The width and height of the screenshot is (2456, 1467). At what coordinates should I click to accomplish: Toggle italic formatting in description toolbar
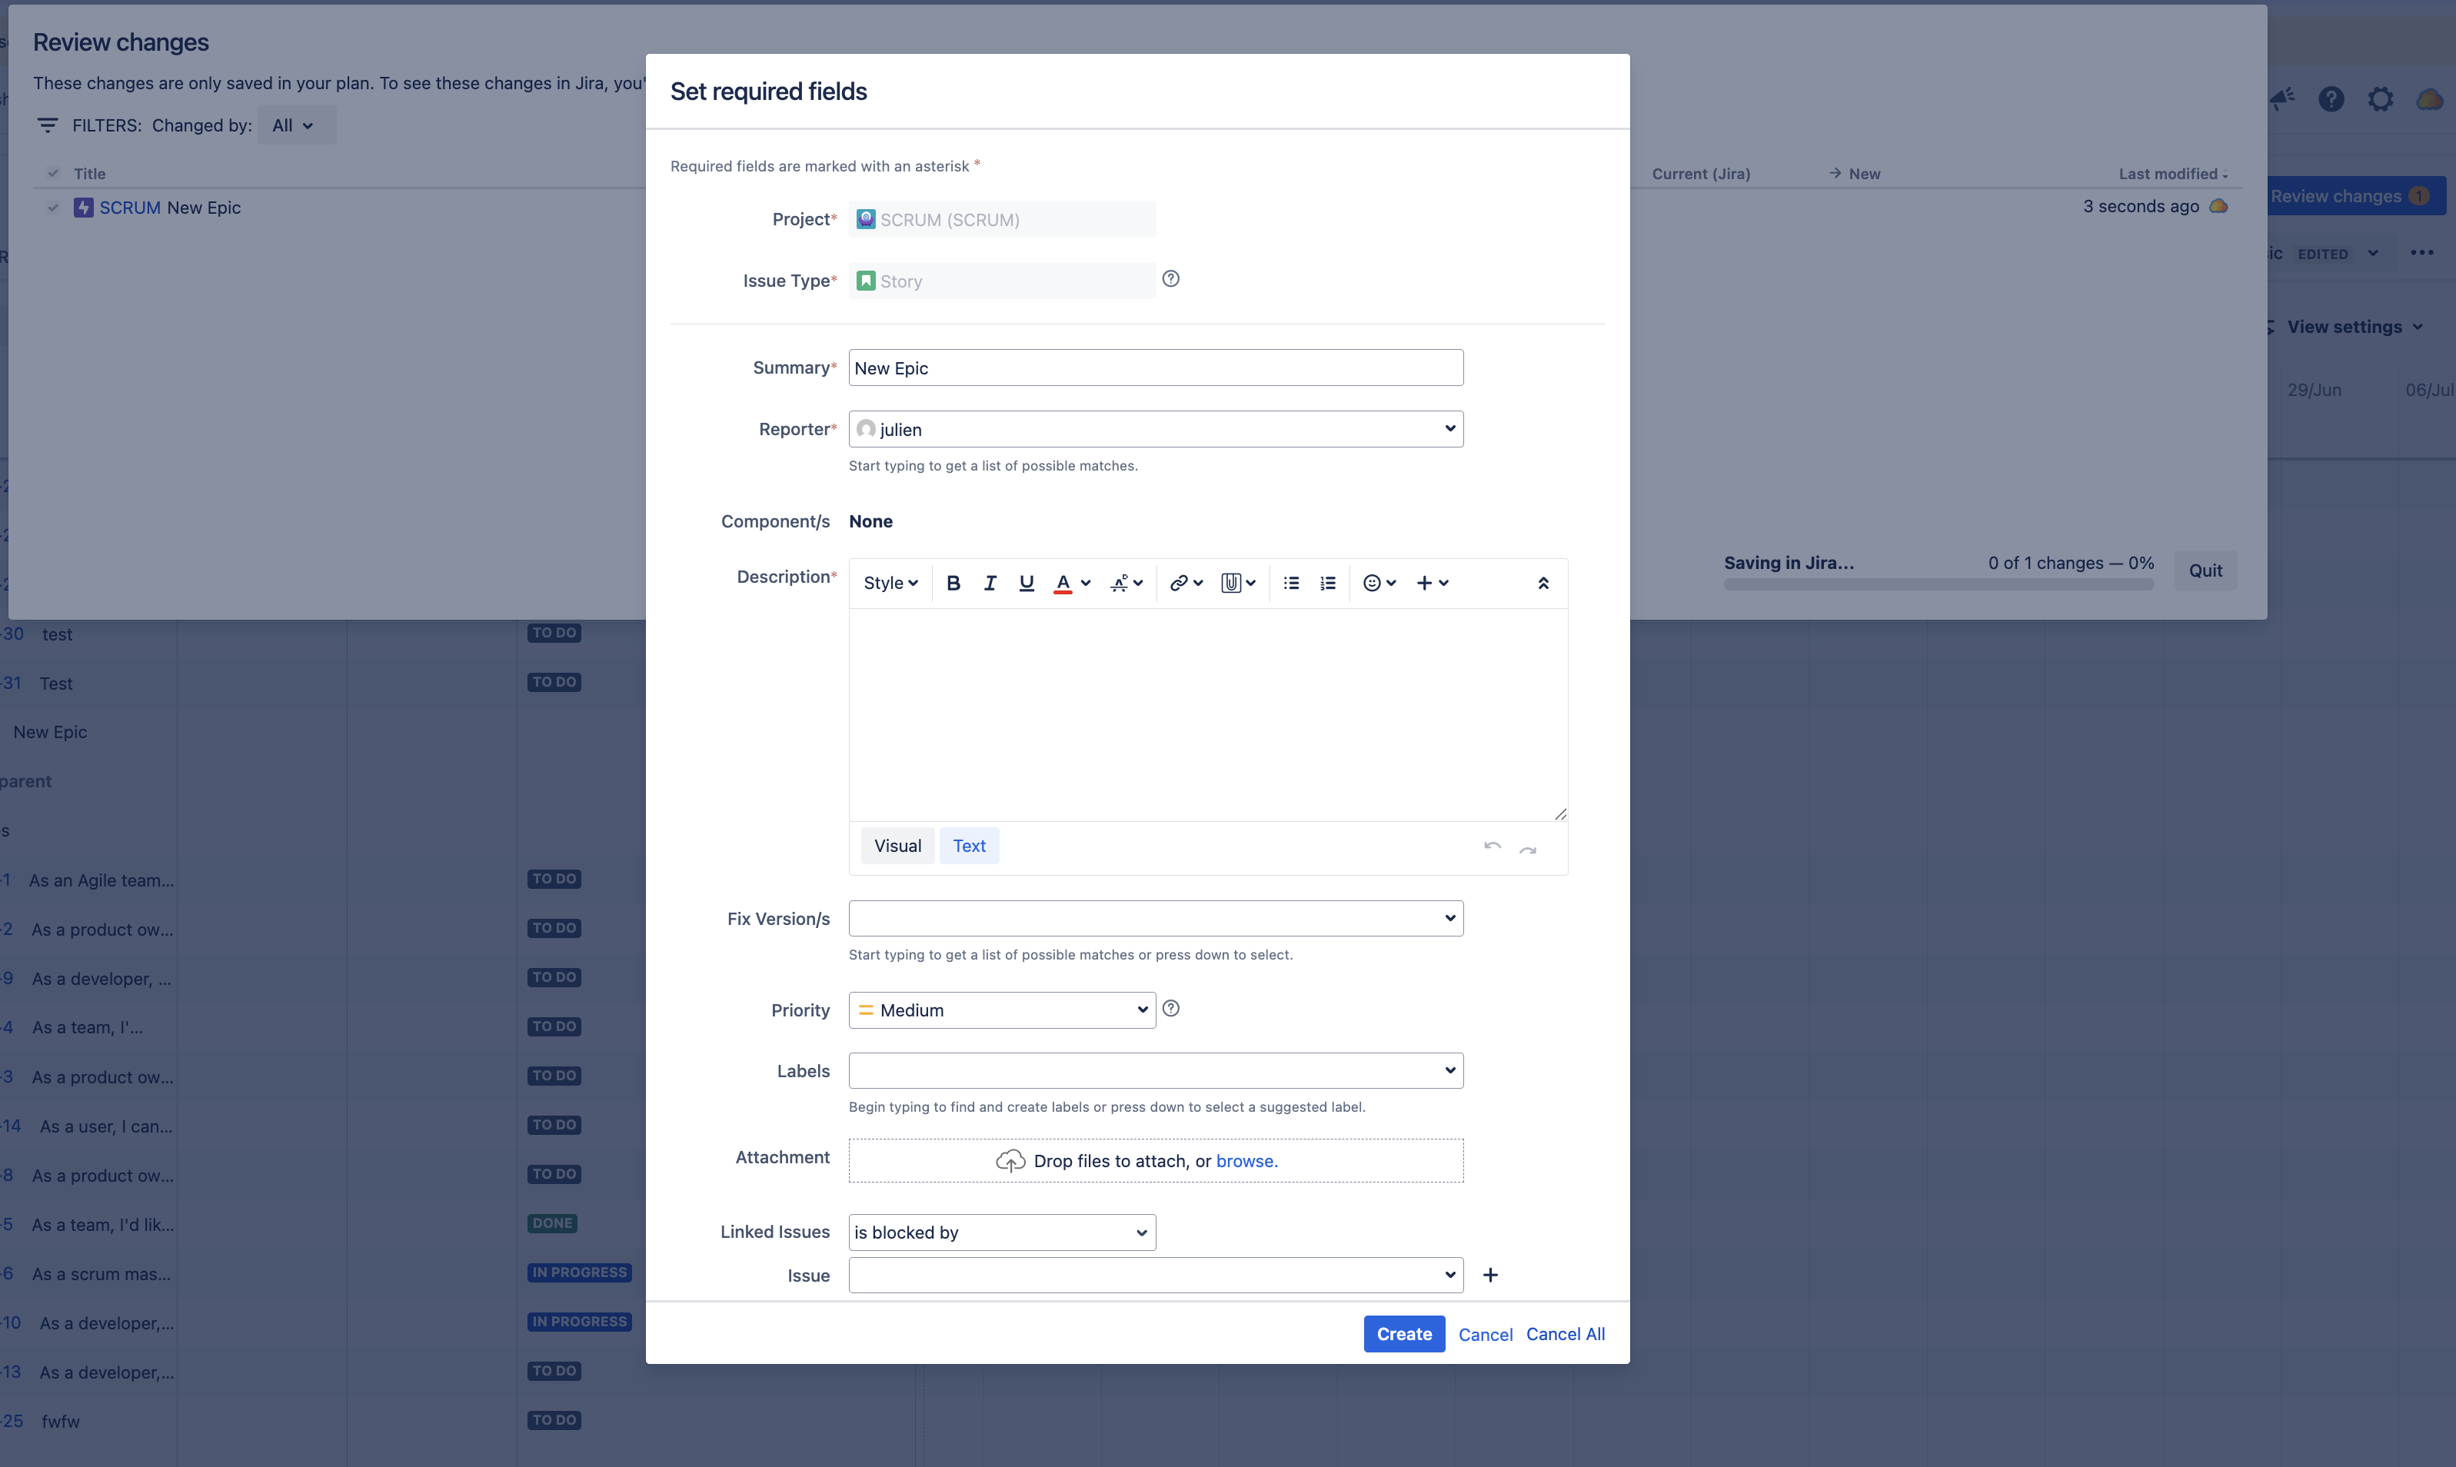point(990,584)
